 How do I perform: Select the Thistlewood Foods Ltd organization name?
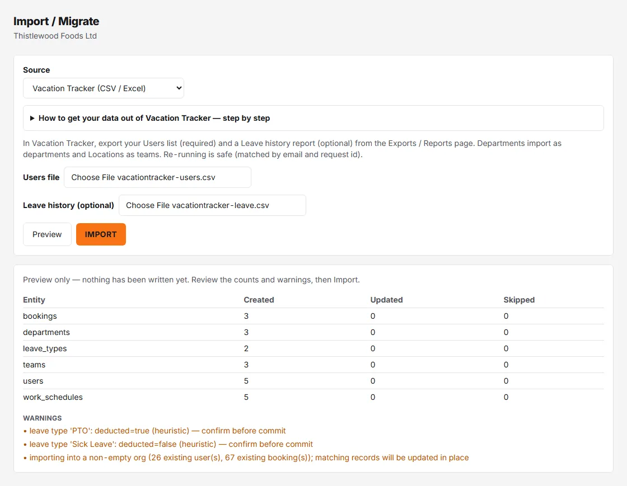55,36
